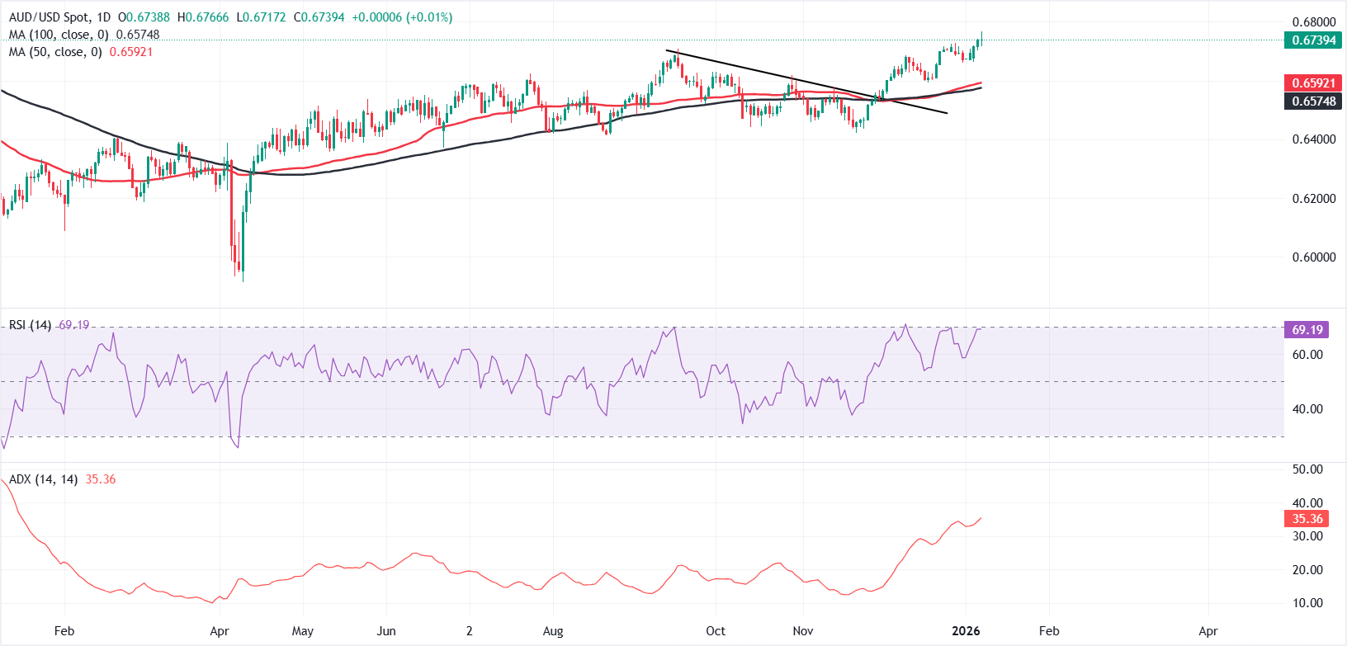Click the RSI (14) indicator label
The width and height of the screenshot is (1347, 646).
click(30, 325)
